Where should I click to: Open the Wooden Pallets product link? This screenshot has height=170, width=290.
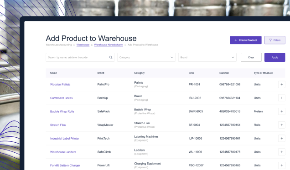60,85
